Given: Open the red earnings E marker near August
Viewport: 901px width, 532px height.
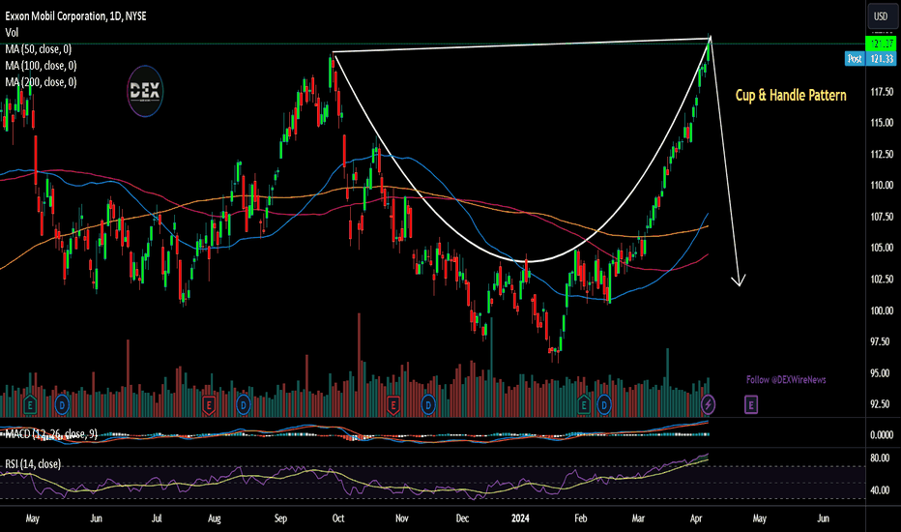Looking at the screenshot, I should pyautogui.click(x=209, y=405).
